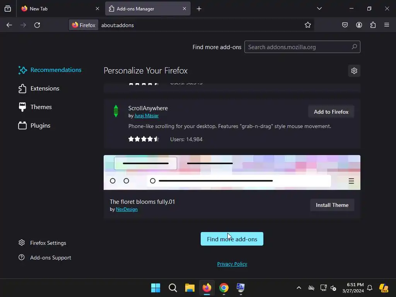Open the Windows Start menu
Viewport: 396px width, 297px height.
coord(155,288)
